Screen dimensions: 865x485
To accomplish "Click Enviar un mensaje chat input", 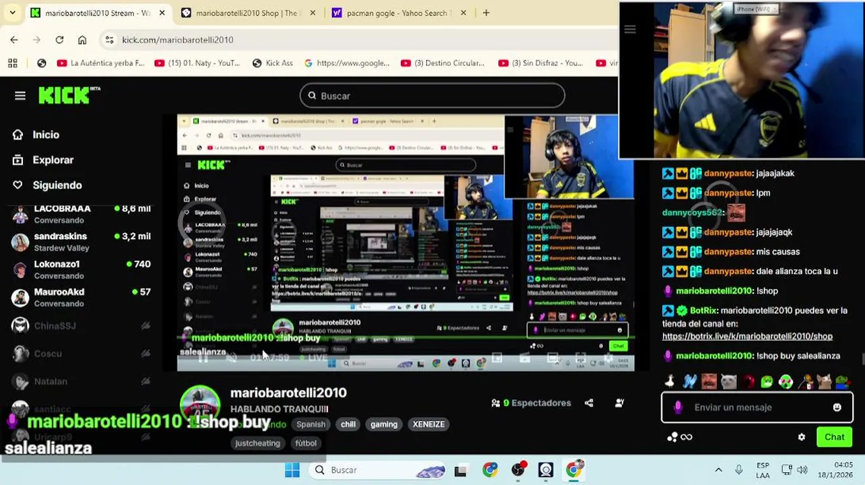I will (757, 408).
